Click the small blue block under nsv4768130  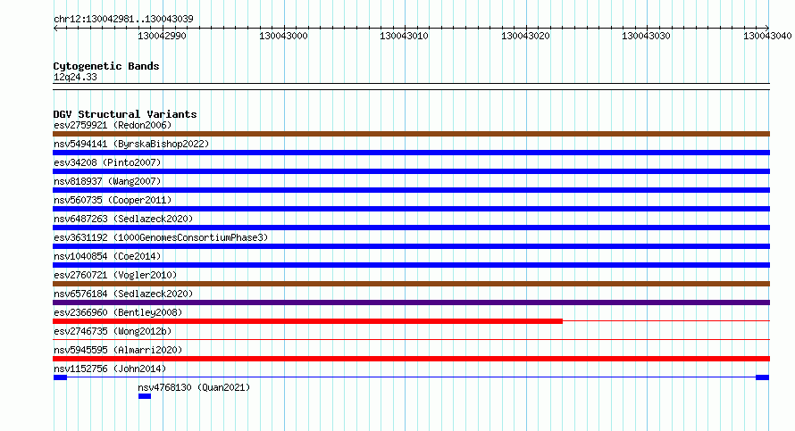pyautogui.click(x=145, y=396)
